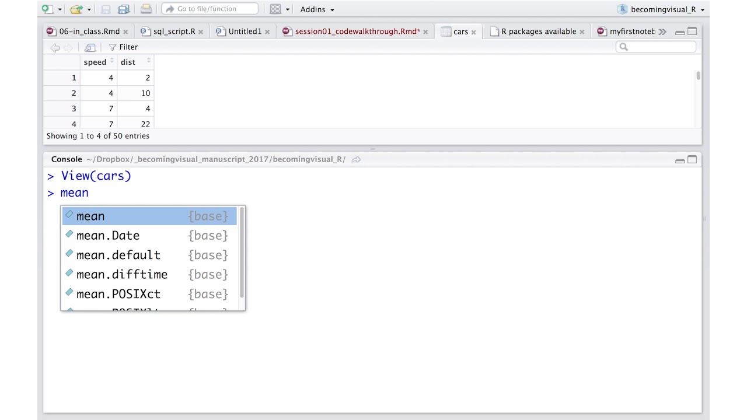Show more tabs with double chevron
Viewport: 747px width, 420px height.
[x=662, y=32]
